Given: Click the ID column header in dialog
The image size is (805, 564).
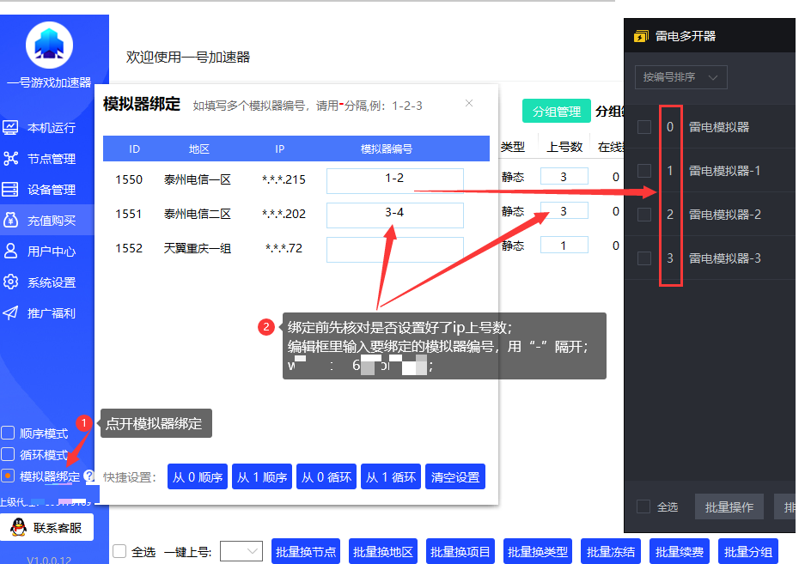Looking at the screenshot, I should [135, 149].
